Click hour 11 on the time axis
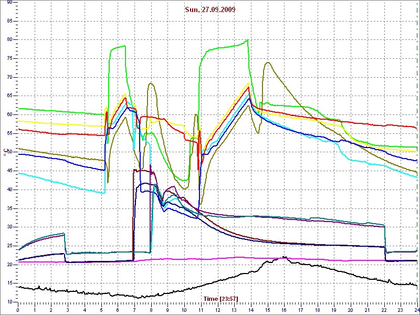This screenshot has height=315, width=420. point(201,309)
